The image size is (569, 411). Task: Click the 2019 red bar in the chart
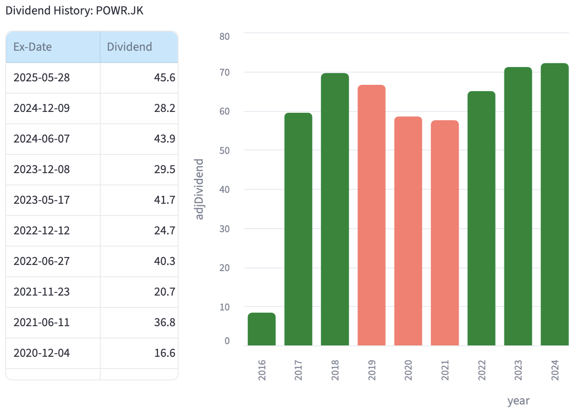372,215
